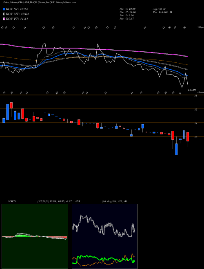Click the 'Avg V: 0 M' volume text
Screen dimensions: 204x269
(x=159, y=9)
